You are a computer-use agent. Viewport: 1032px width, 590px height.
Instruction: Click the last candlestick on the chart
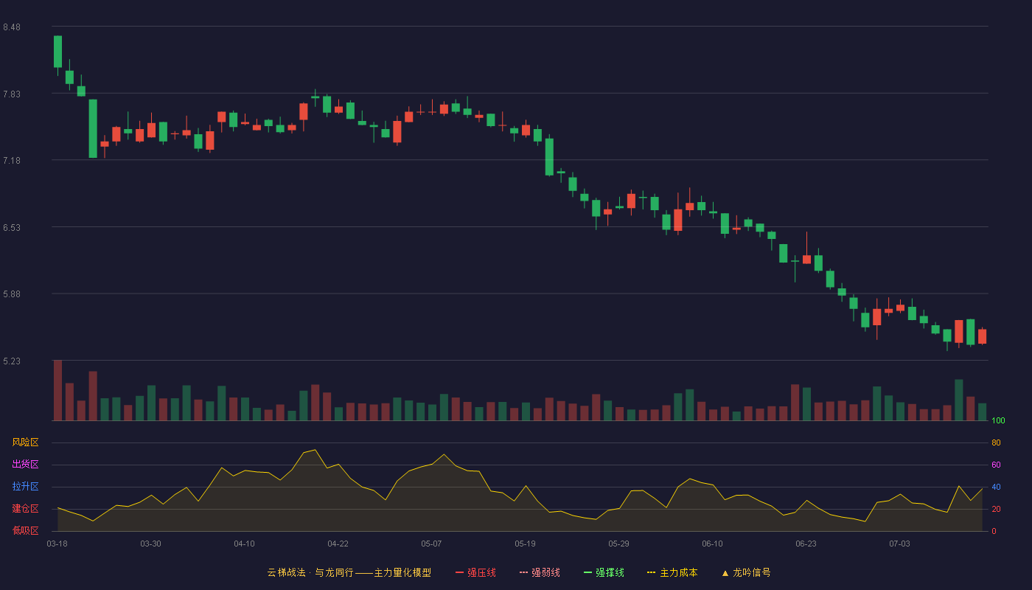pos(982,336)
